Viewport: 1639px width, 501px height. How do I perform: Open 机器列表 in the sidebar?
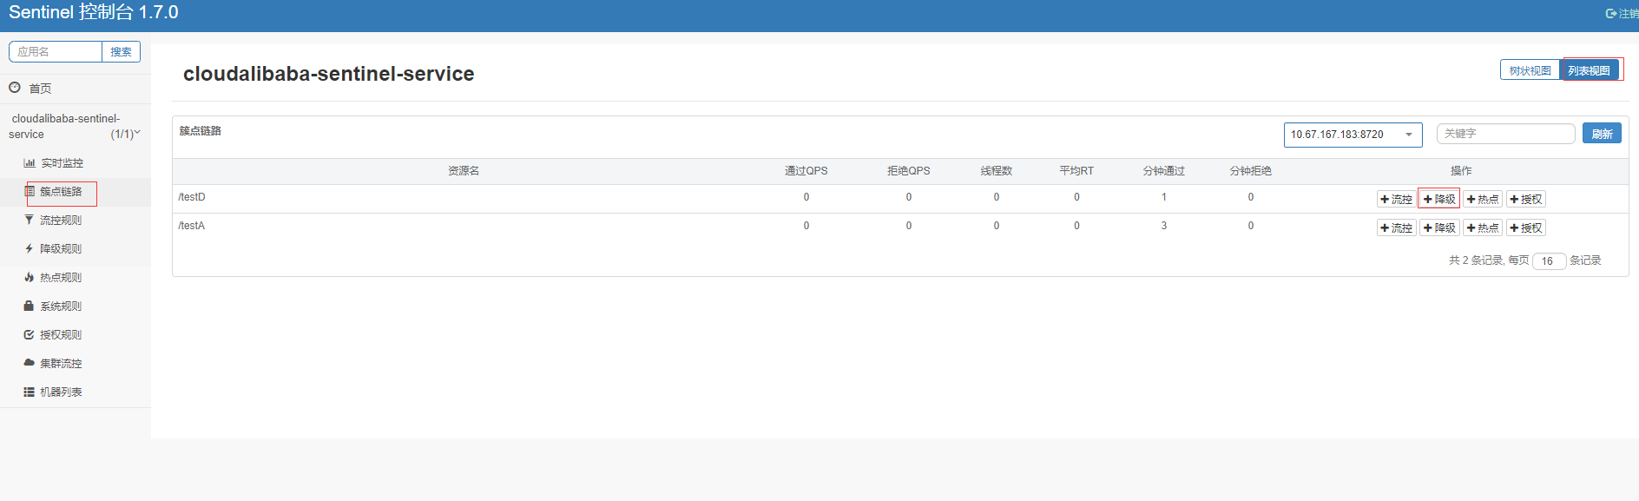pyautogui.click(x=61, y=392)
